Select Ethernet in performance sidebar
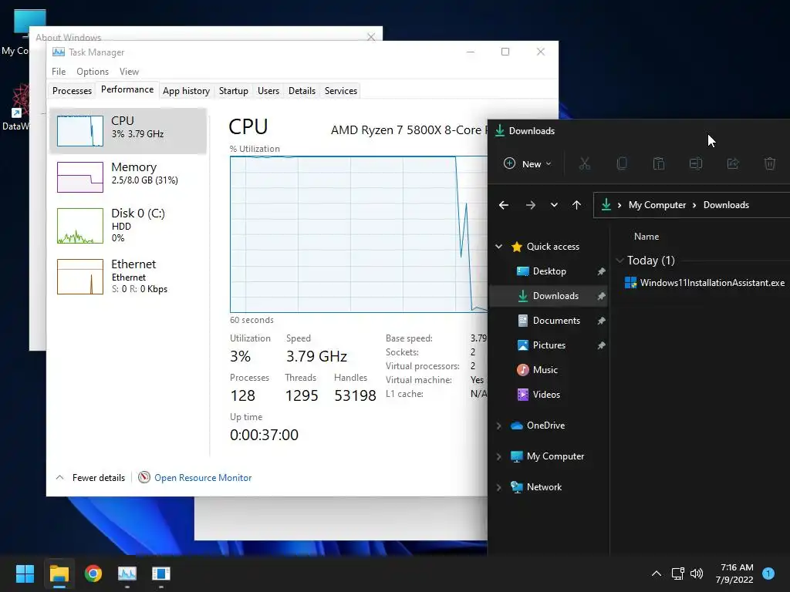Image resolution: width=790 pixels, height=592 pixels. [x=129, y=277]
